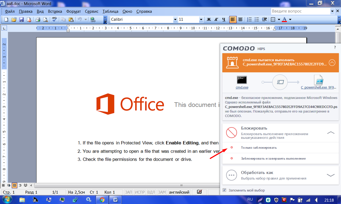Switch to Print Layout view icon
The height and width of the screenshot is (204, 341).
pyautogui.click(x=14, y=185)
